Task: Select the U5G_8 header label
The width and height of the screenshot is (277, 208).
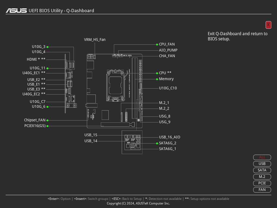Action: tap(165, 116)
